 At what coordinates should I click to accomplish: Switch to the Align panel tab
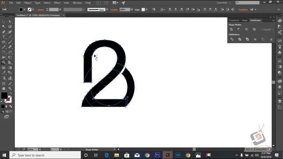245,20
